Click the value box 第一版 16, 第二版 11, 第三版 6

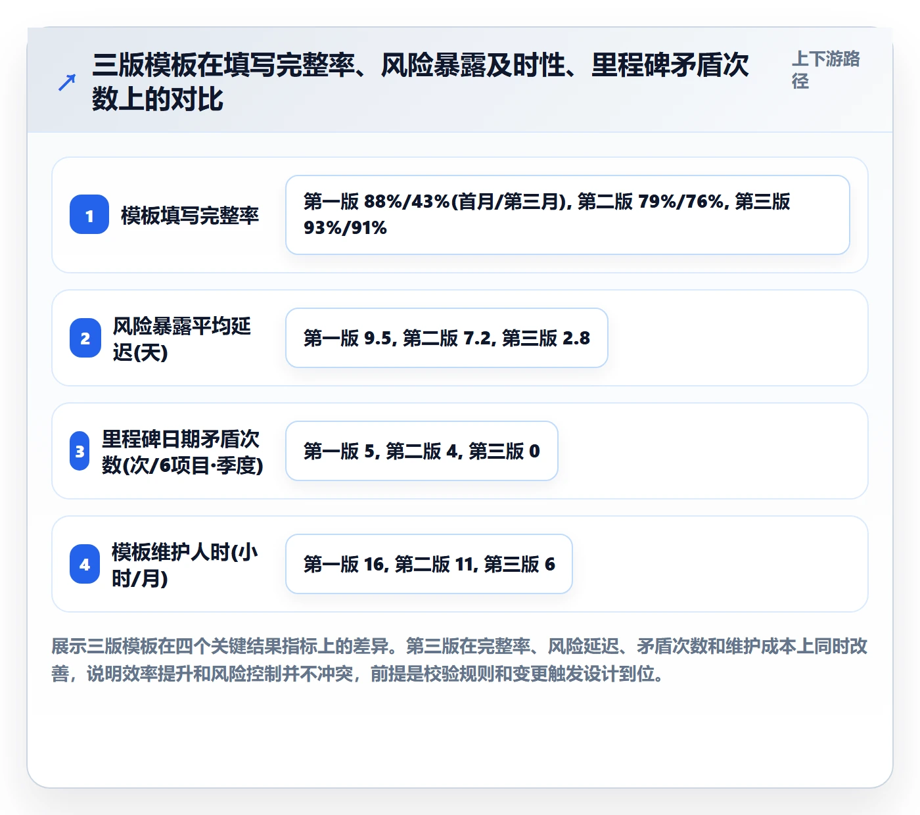(x=429, y=564)
